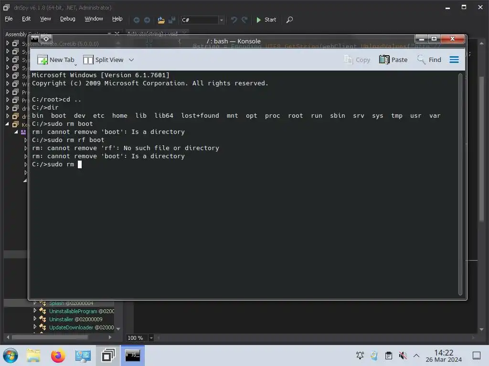Viewport: 489px width, 366px height.
Task: Click the Open assembly folder icon
Action: point(161,20)
